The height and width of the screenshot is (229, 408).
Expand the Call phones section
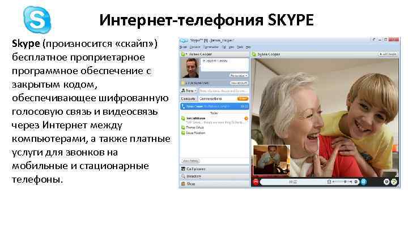(215, 168)
